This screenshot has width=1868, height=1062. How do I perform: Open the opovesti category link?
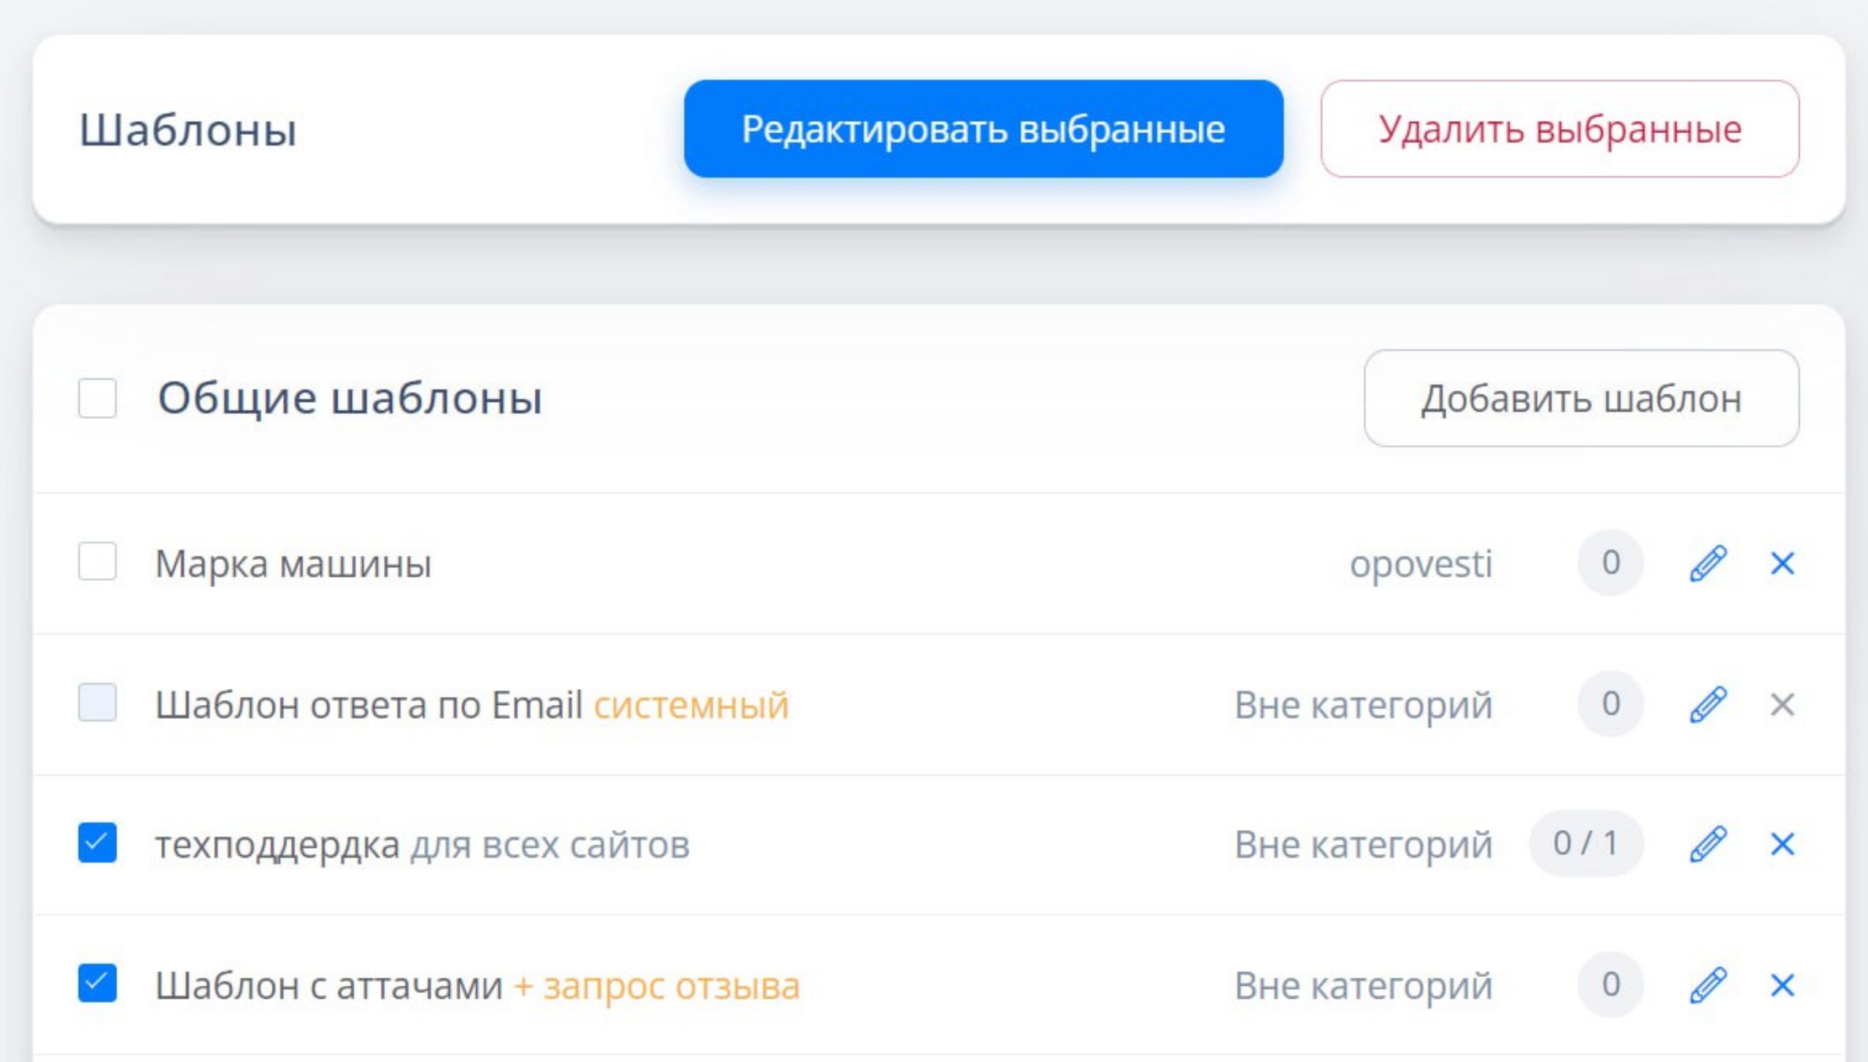(x=1421, y=563)
